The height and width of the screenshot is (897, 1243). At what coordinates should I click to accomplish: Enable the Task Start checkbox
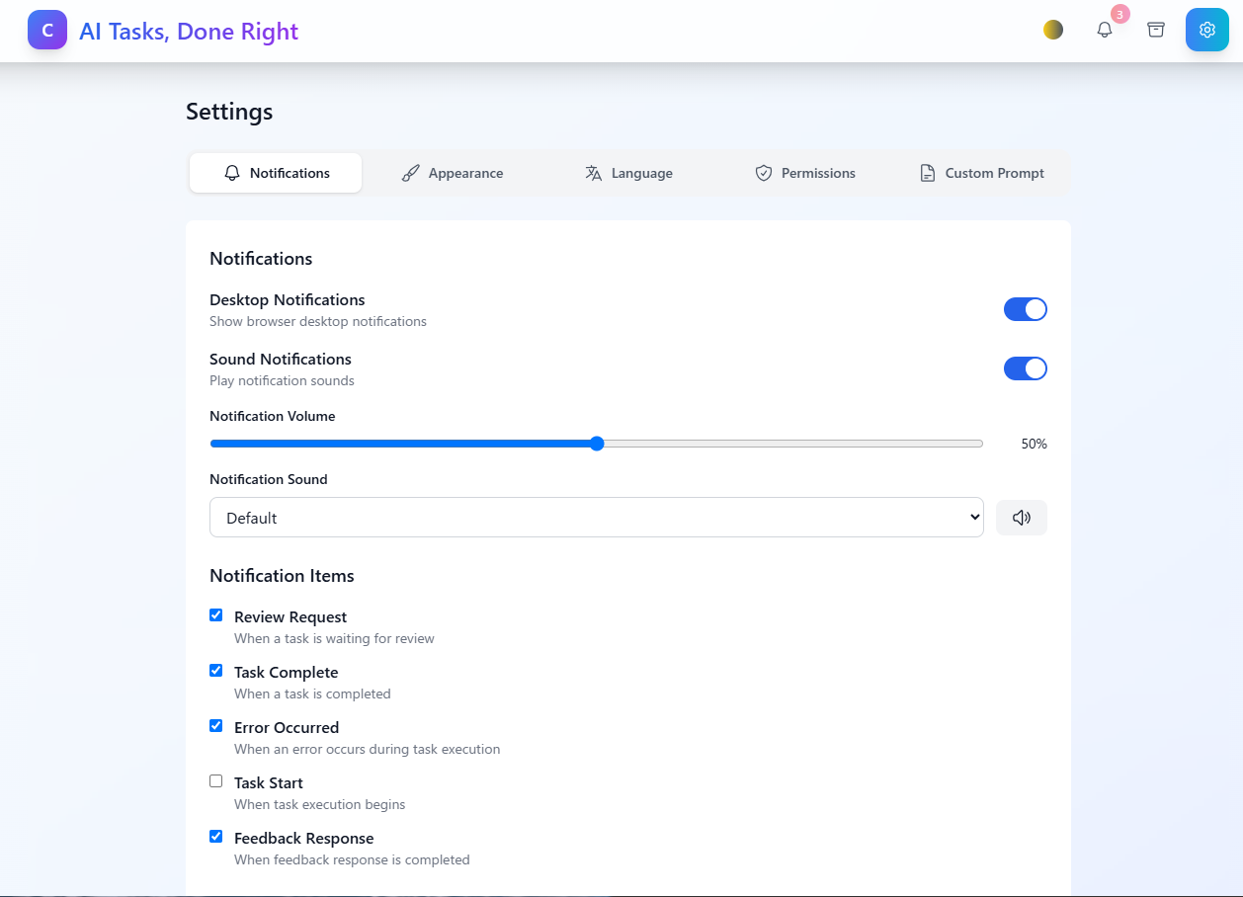pos(216,781)
